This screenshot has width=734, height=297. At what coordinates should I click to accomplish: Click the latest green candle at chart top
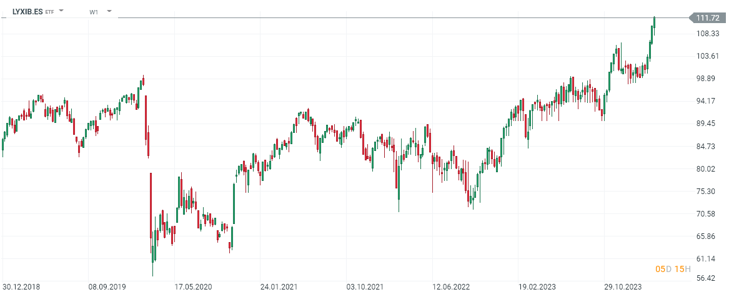(x=655, y=22)
